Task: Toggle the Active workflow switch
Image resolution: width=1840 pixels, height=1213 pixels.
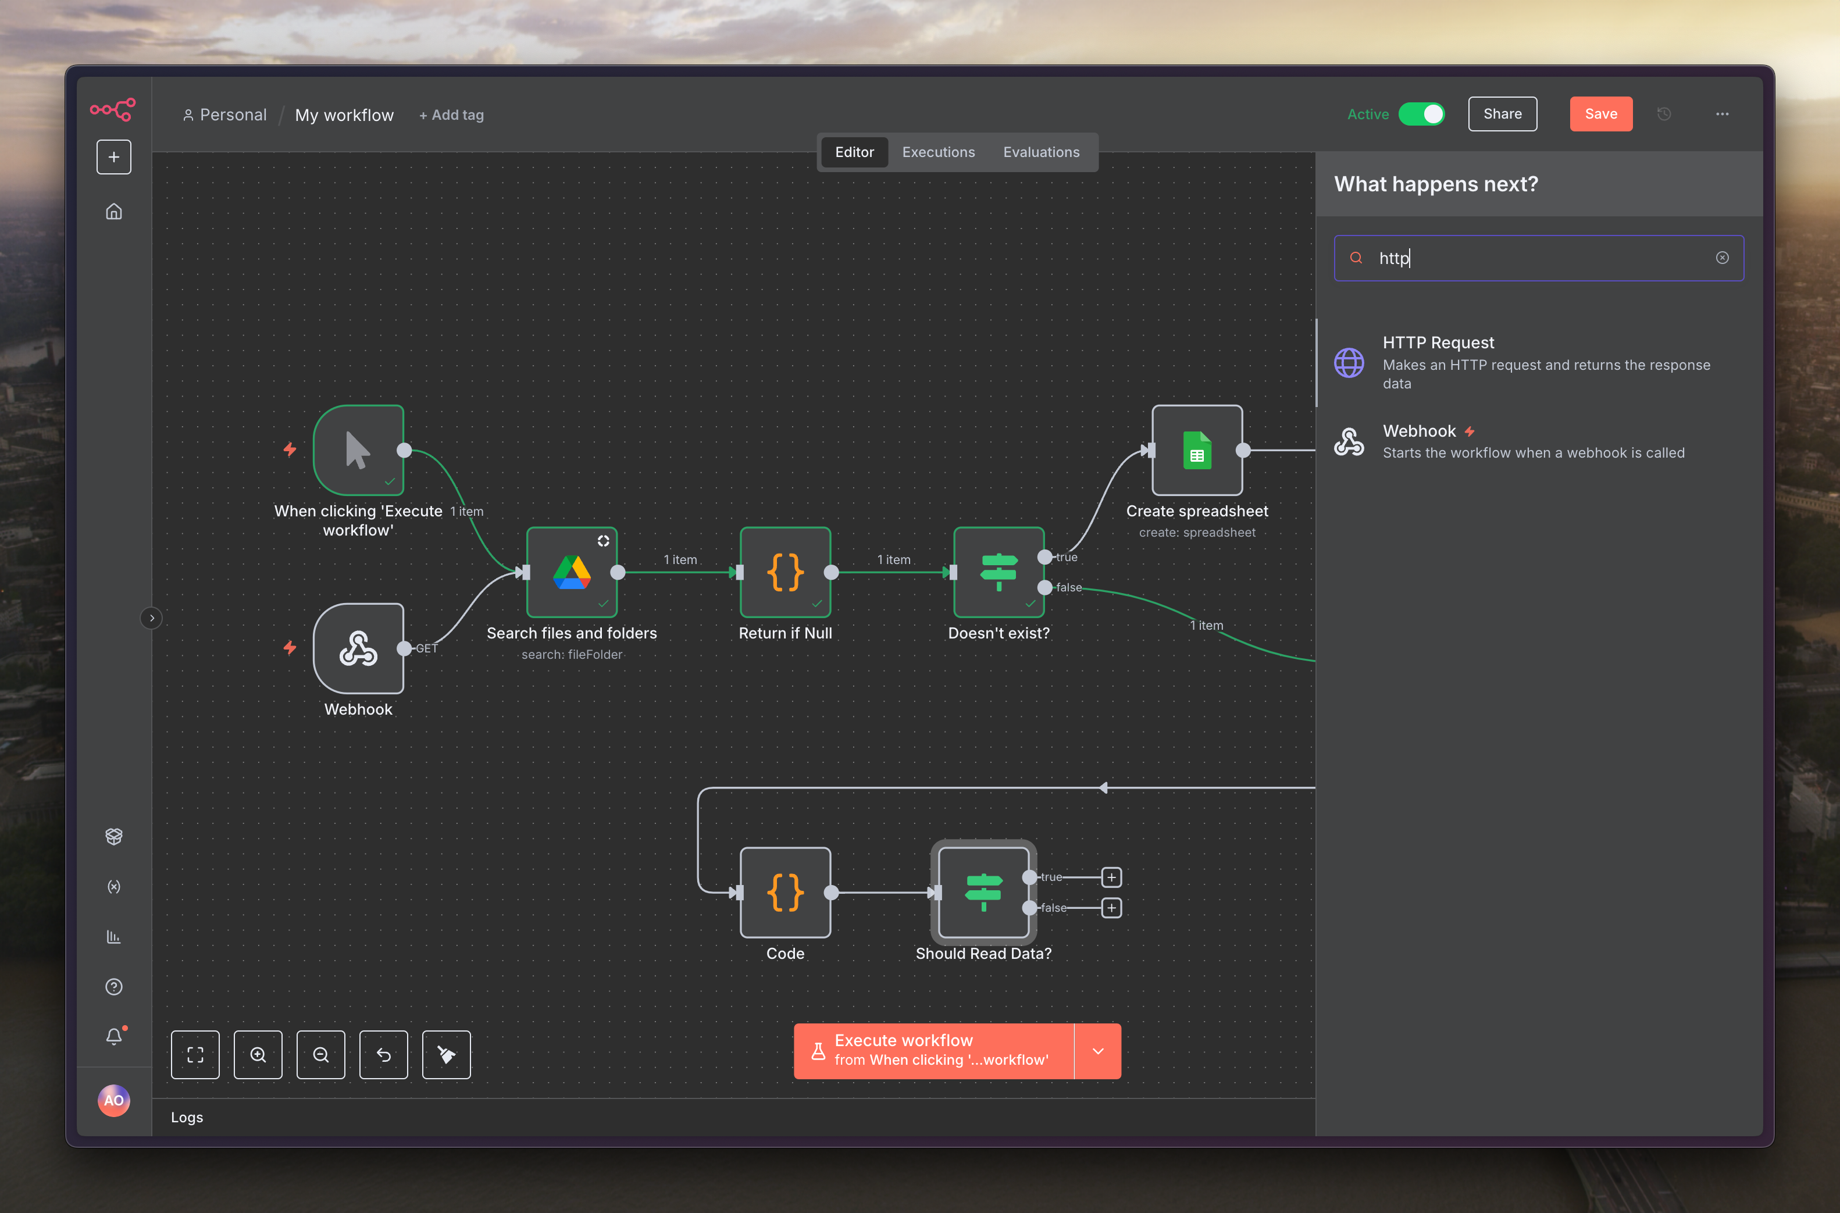Action: (1421, 115)
